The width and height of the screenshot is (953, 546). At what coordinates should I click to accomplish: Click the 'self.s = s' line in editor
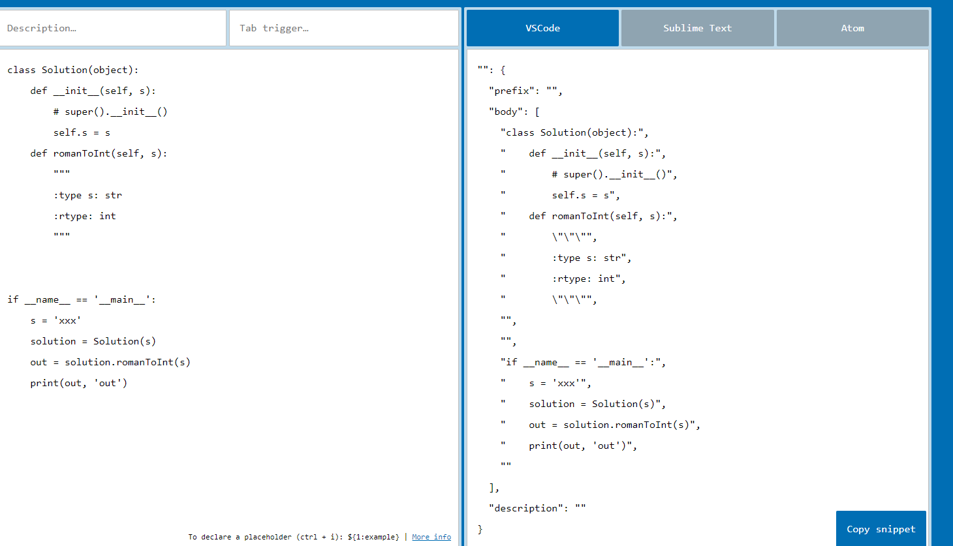tap(82, 132)
